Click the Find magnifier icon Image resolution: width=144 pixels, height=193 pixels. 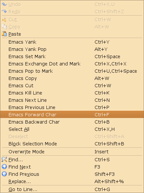(4, 159)
